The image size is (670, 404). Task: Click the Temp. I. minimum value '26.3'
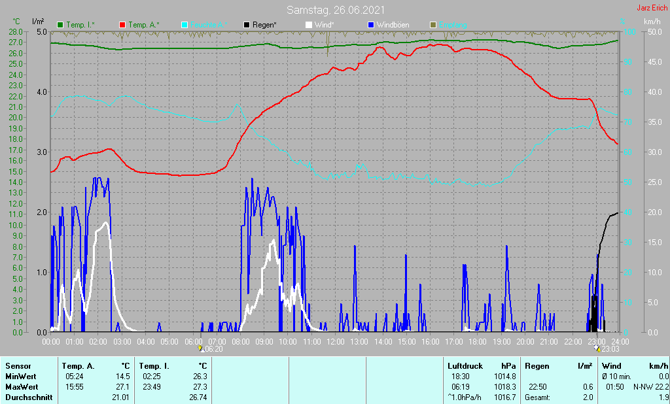200,377
